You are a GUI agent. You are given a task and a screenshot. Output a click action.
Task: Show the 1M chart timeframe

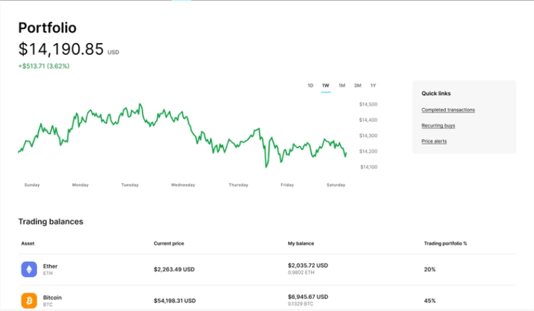click(342, 85)
